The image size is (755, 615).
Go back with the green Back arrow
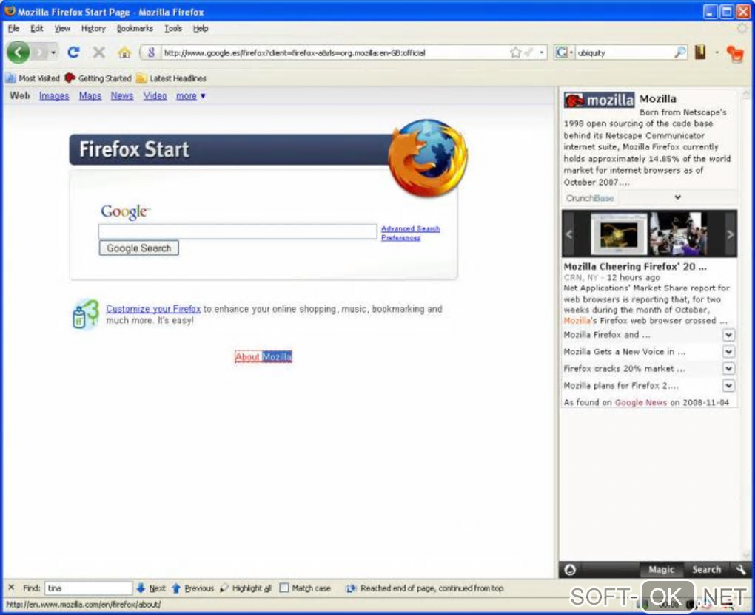tap(19, 52)
